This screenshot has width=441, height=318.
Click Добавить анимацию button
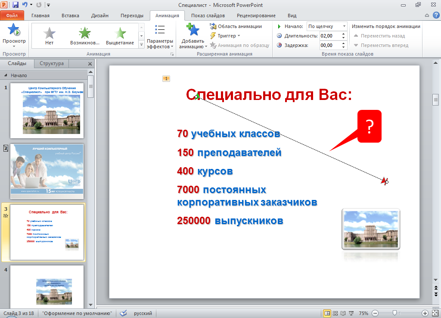193,37
